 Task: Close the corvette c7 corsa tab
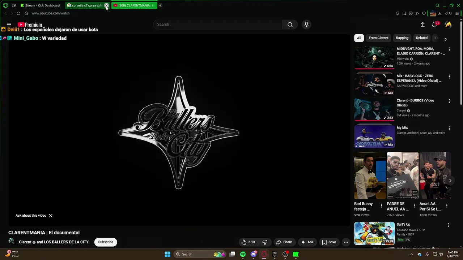click(106, 5)
